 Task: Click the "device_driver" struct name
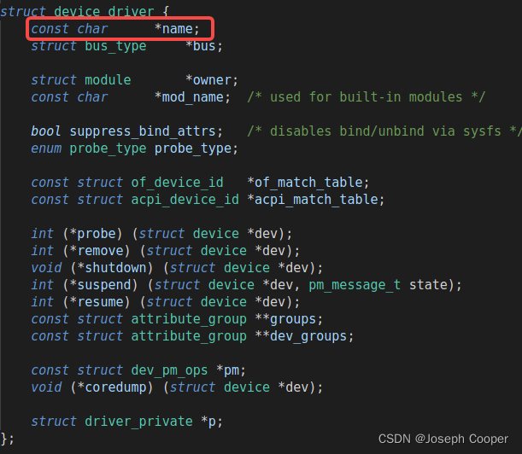pos(104,12)
